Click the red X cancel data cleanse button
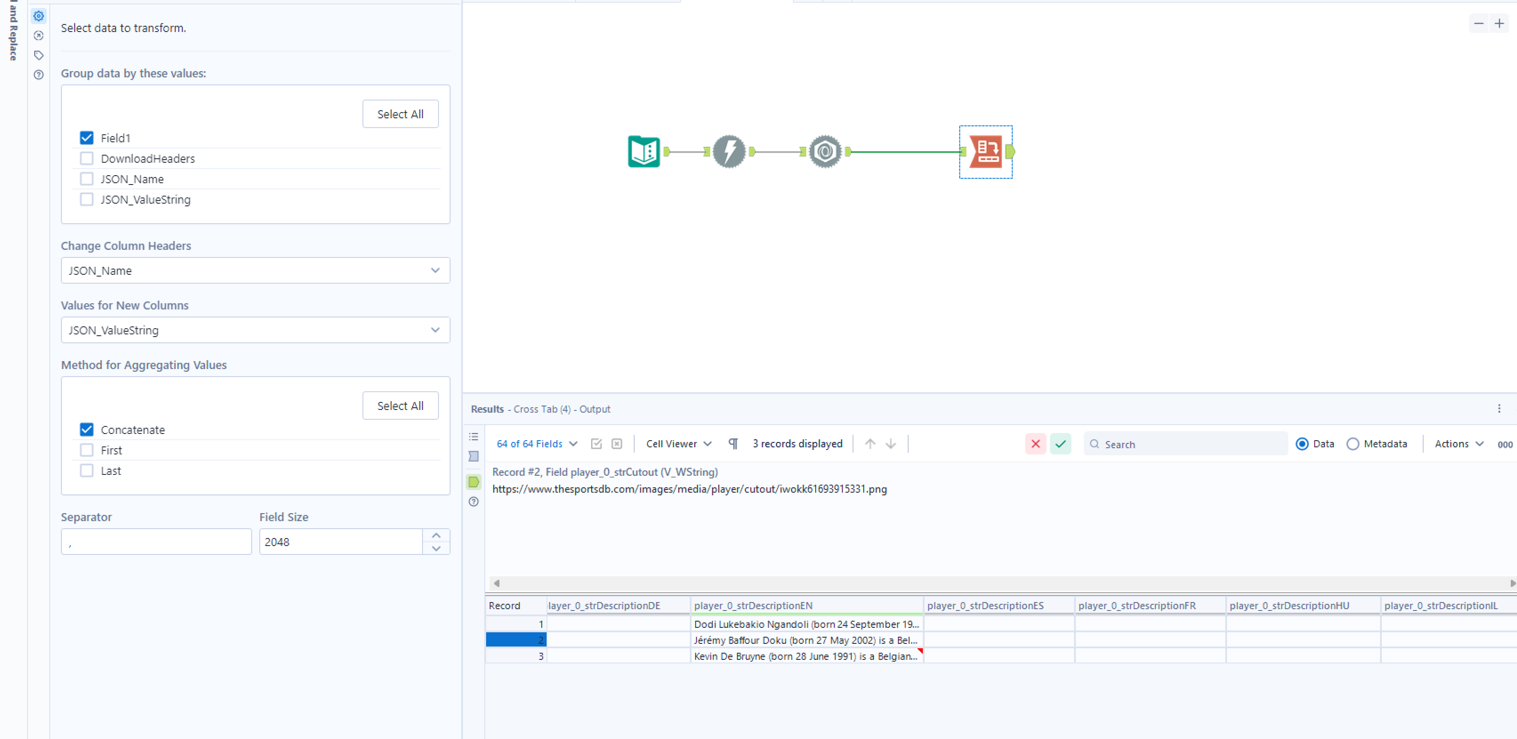Viewport: 1517px width, 739px height. point(1035,444)
